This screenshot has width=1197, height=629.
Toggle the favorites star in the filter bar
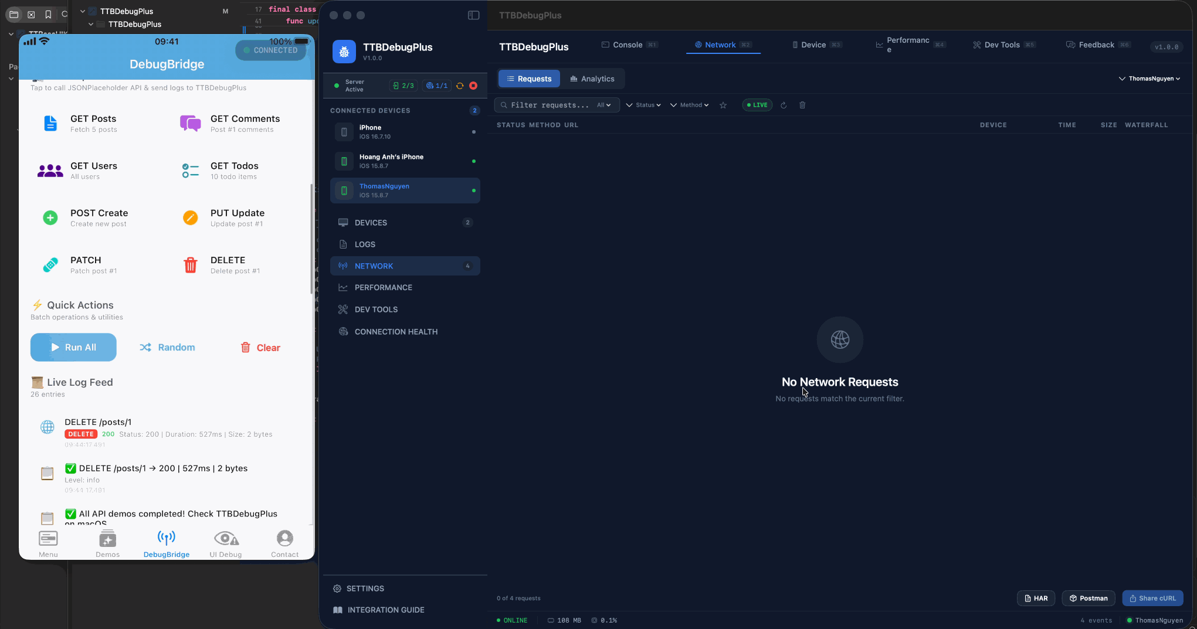click(723, 105)
